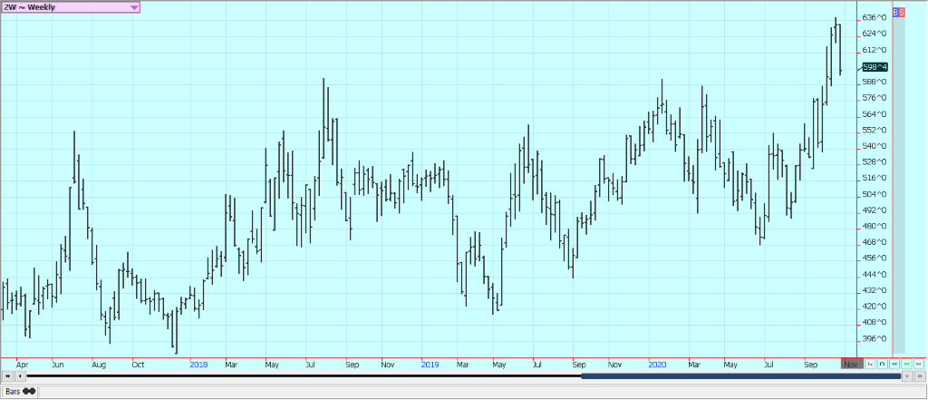Click the blue B buy marker
Screen dimensions: 928x400
(x=895, y=12)
